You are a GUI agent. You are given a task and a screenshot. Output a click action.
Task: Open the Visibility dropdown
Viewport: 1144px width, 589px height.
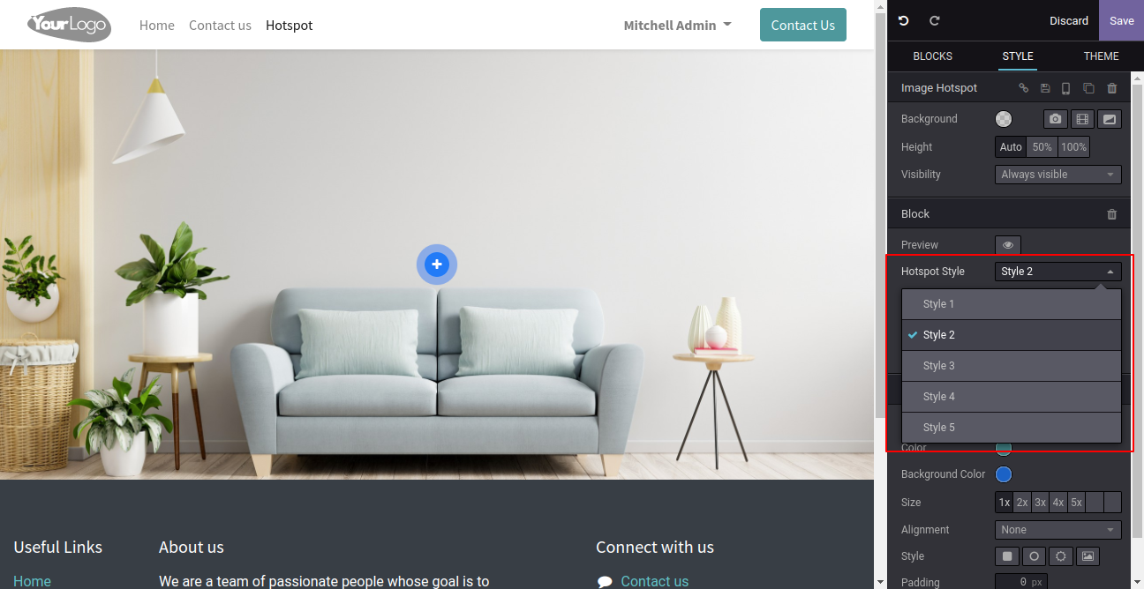(x=1057, y=175)
